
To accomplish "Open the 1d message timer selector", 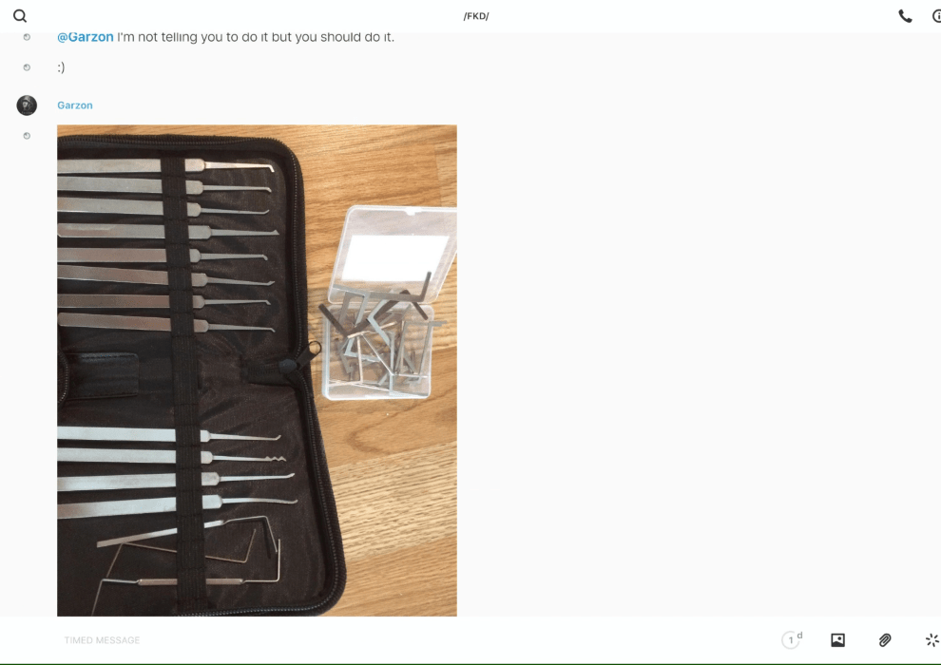I will [792, 639].
